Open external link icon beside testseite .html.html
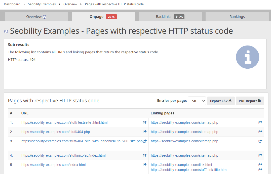 [145, 122]
